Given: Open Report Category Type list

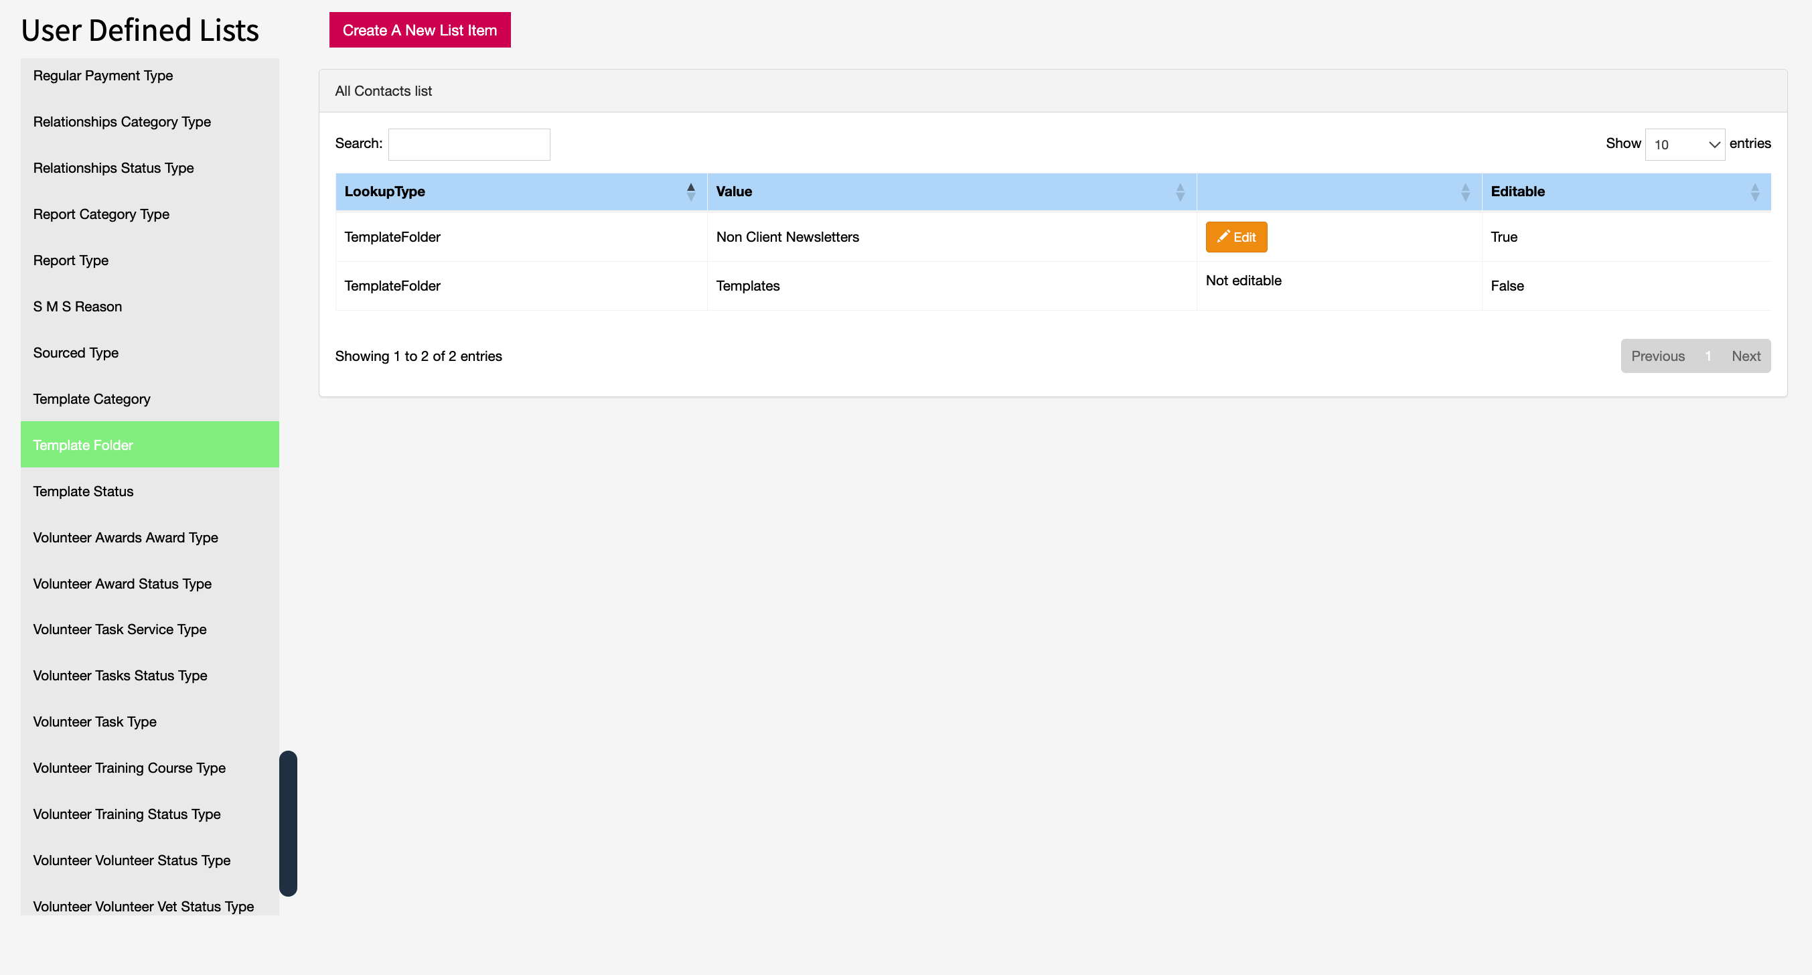Looking at the screenshot, I should (x=150, y=214).
